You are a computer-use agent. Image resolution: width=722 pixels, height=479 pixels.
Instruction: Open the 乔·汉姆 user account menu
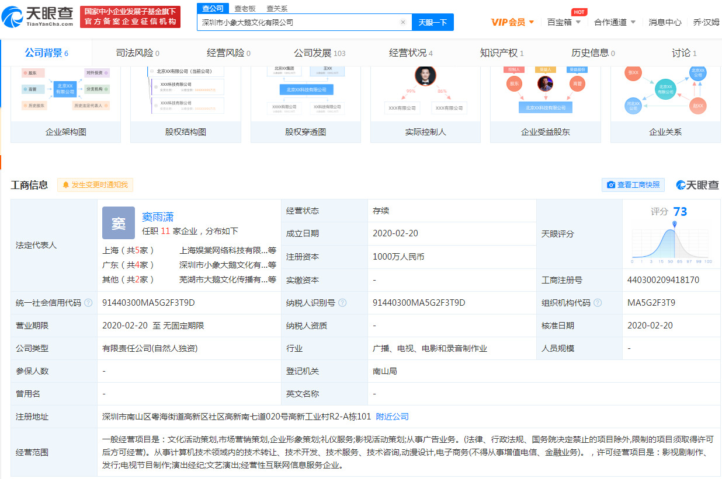(706, 22)
